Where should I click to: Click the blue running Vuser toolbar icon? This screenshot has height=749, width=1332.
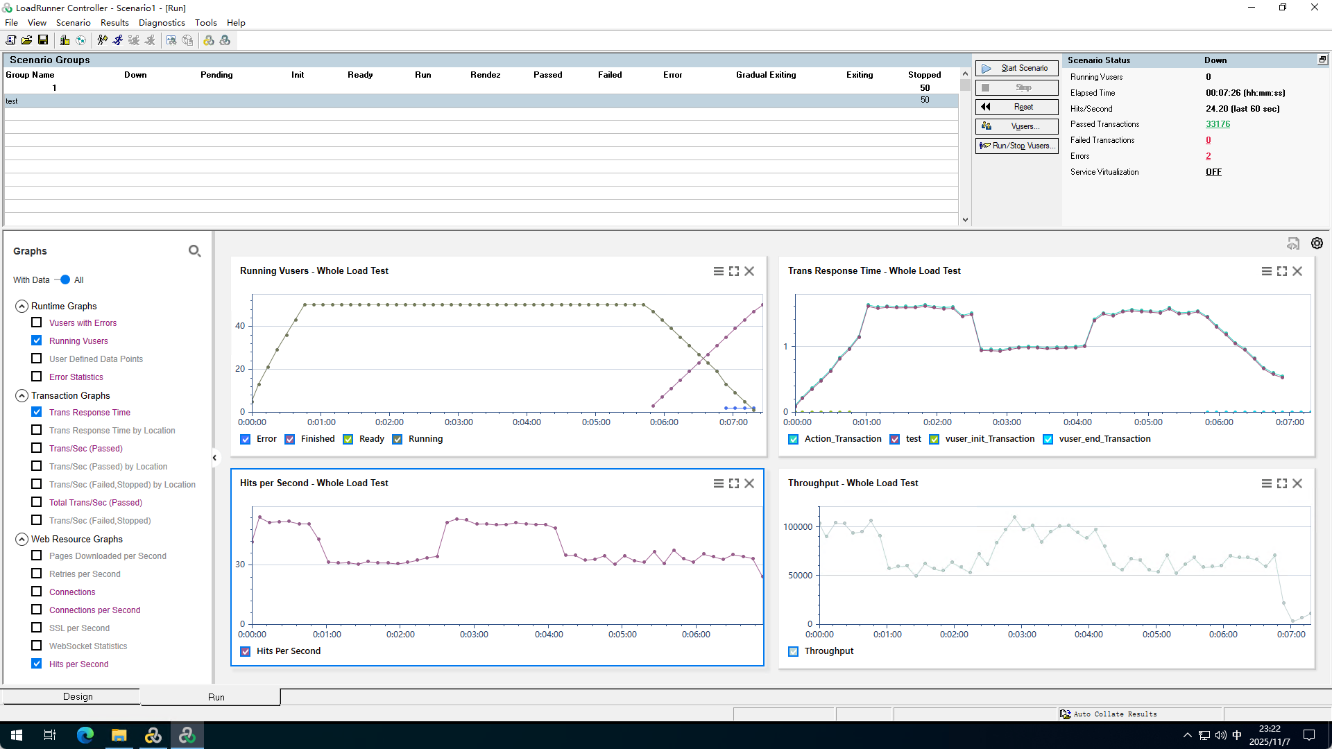[118, 40]
